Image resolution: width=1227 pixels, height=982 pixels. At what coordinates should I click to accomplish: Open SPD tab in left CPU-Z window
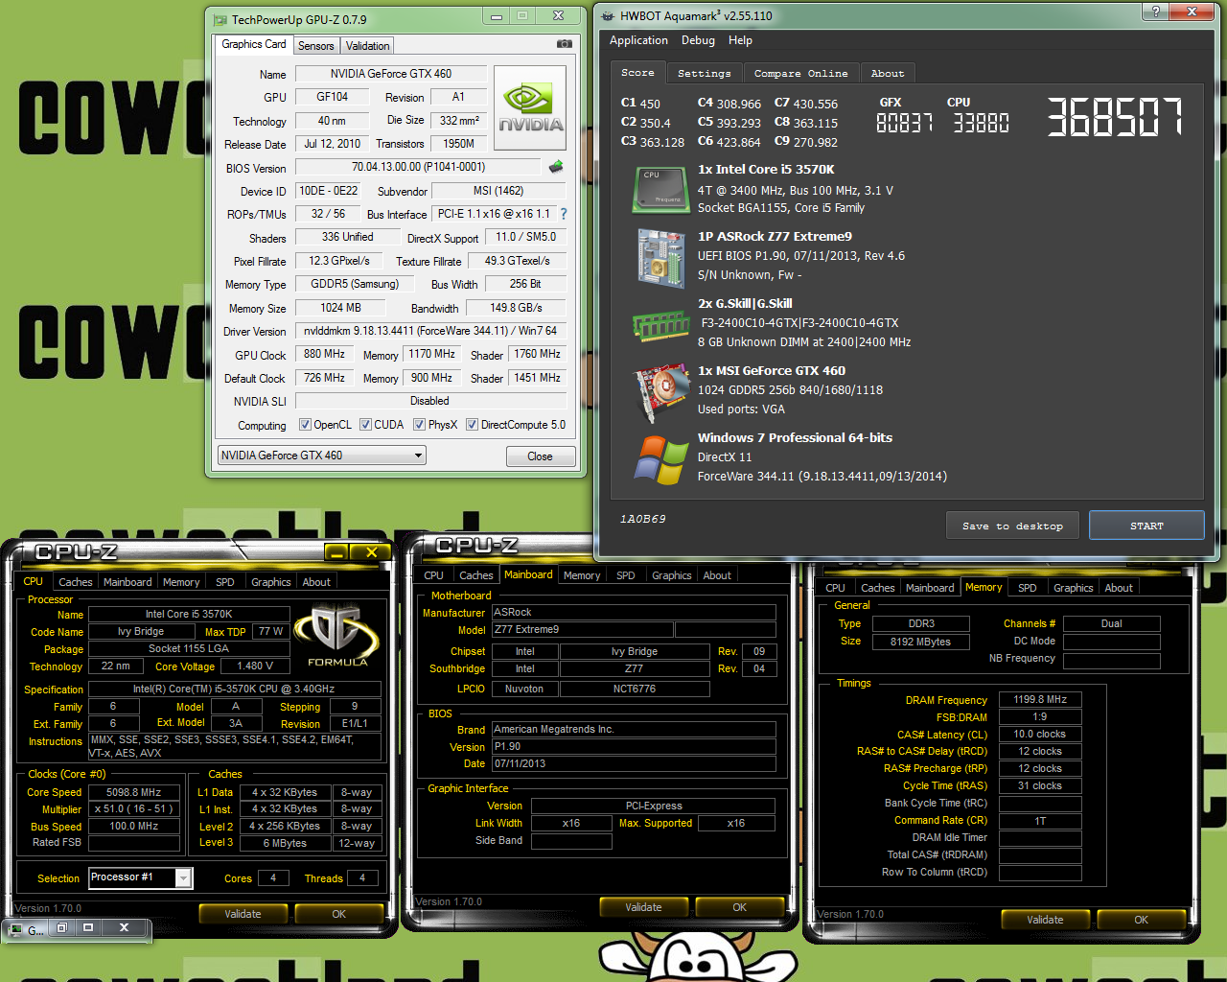click(224, 582)
